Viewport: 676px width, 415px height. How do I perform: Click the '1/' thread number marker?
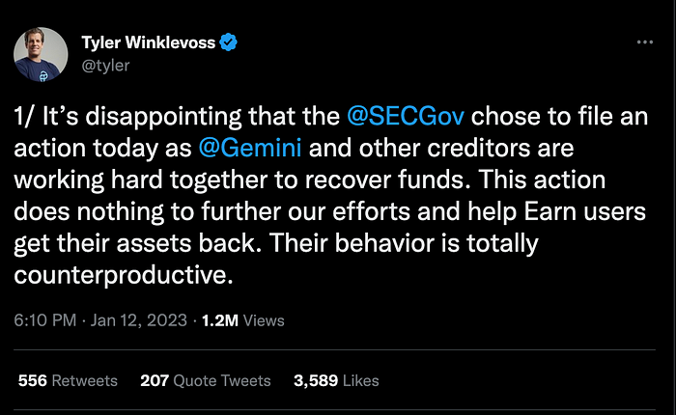point(24,117)
